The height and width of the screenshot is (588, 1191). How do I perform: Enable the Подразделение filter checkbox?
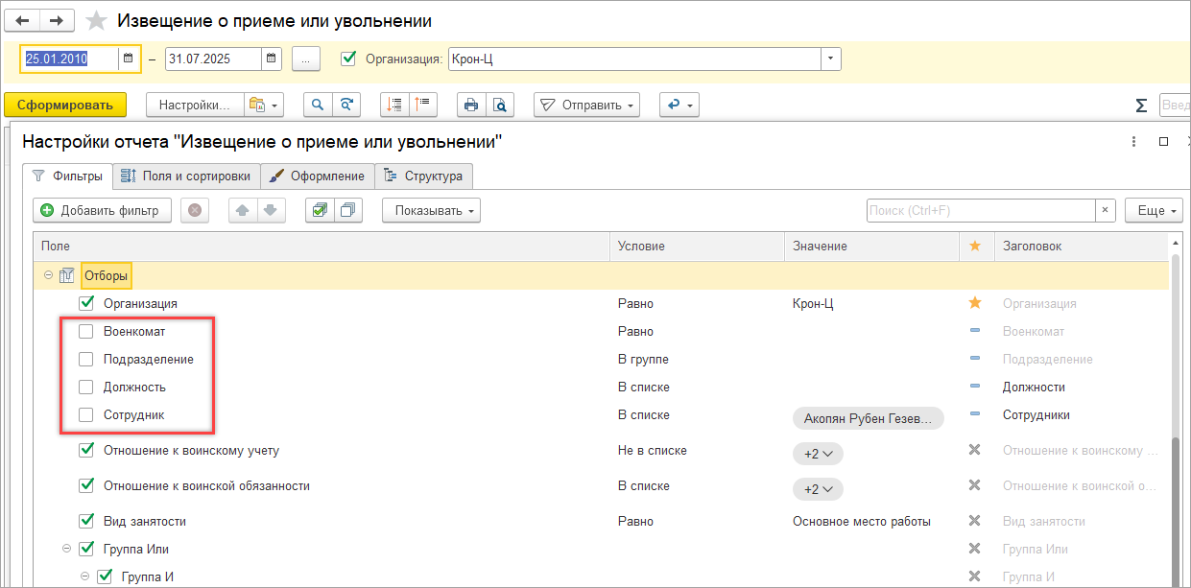coord(86,359)
